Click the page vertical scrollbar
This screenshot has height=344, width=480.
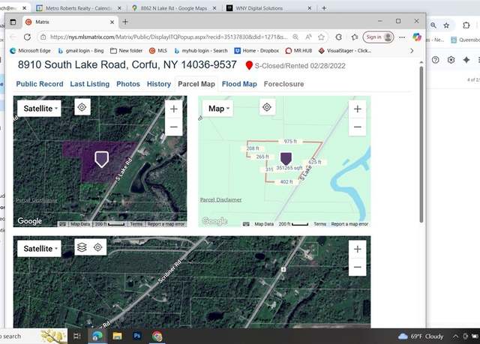[x=421, y=144]
